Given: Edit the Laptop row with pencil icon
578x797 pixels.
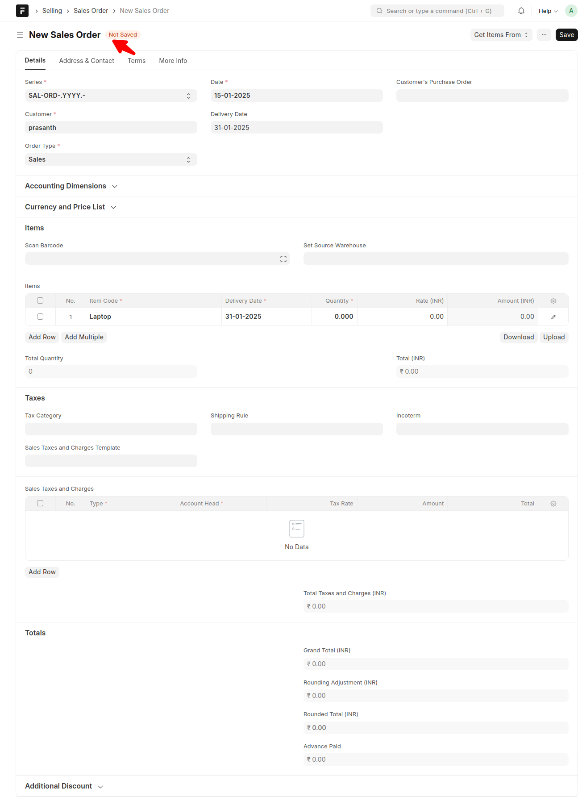Looking at the screenshot, I should point(553,317).
